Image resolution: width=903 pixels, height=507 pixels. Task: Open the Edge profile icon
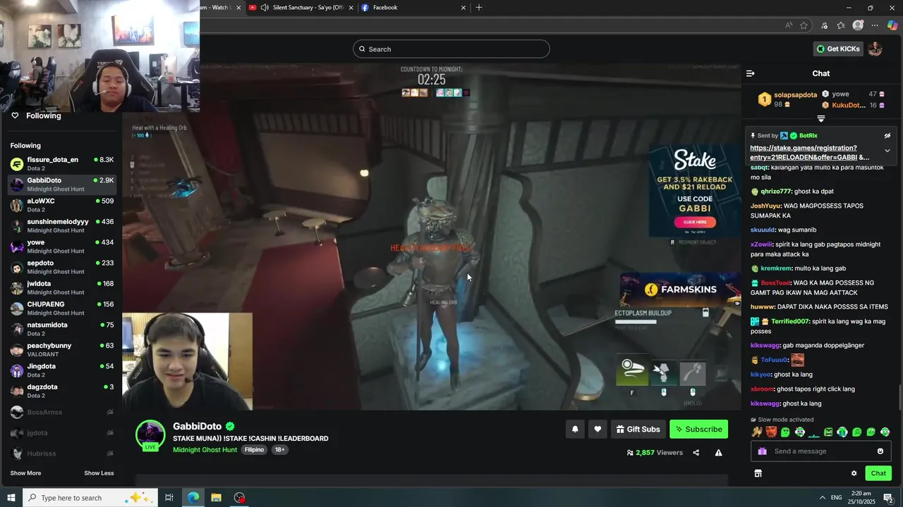coord(858,25)
